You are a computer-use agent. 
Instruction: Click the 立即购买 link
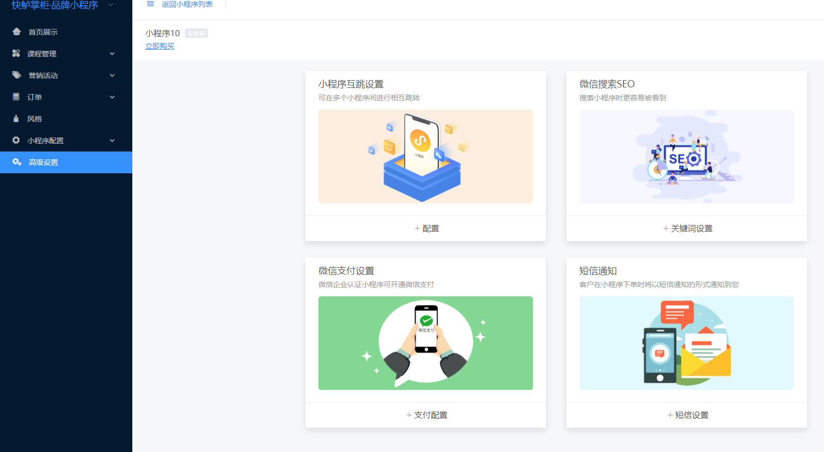click(160, 46)
